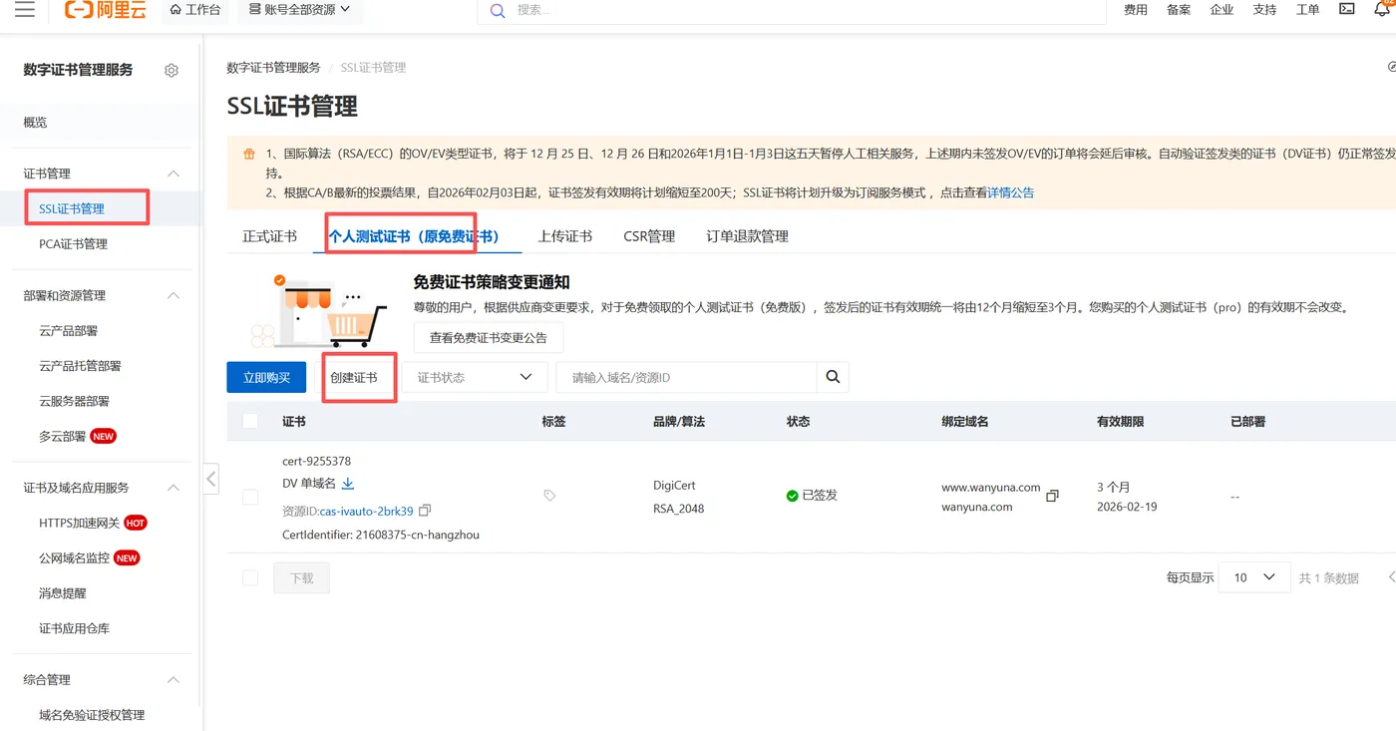
Task: Click the certificate name cert-9255378
Action: point(316,462)
